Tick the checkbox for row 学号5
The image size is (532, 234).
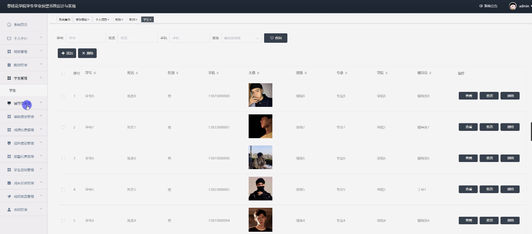[63, 189]
